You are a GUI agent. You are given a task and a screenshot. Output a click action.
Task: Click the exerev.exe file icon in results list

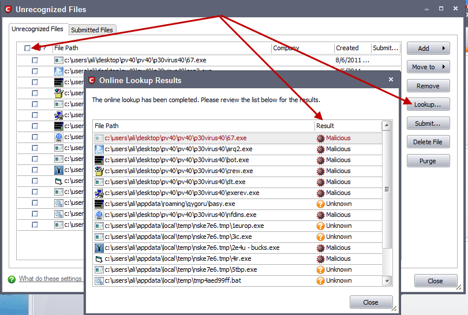pyautogui.click(x=99, y=193)
